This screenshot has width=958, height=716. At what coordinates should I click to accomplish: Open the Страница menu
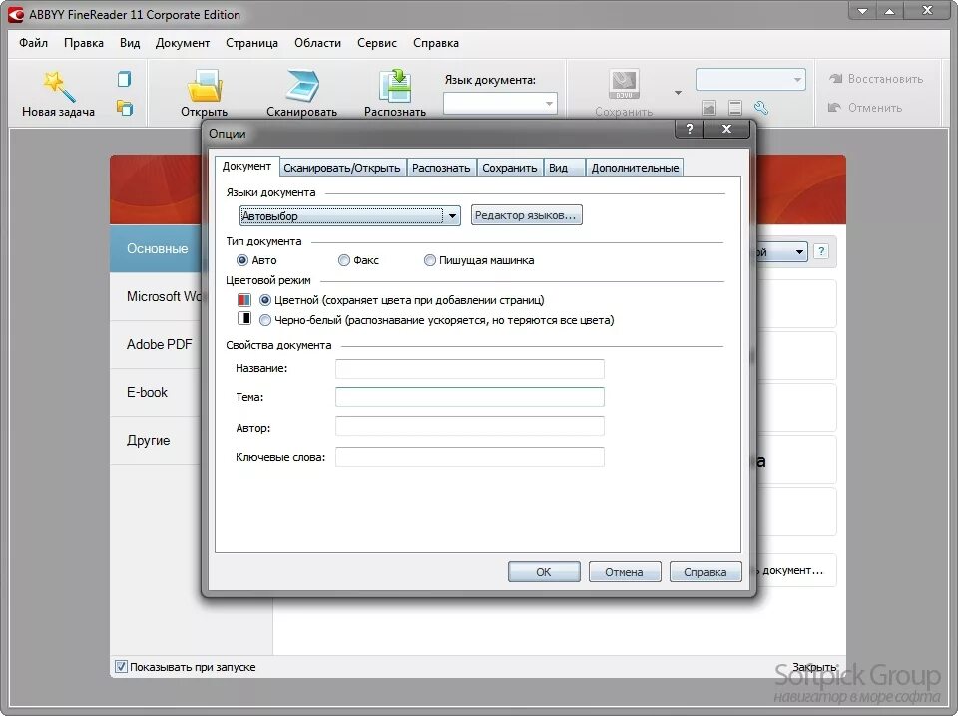pyautogui.click(x=251, y=43)
